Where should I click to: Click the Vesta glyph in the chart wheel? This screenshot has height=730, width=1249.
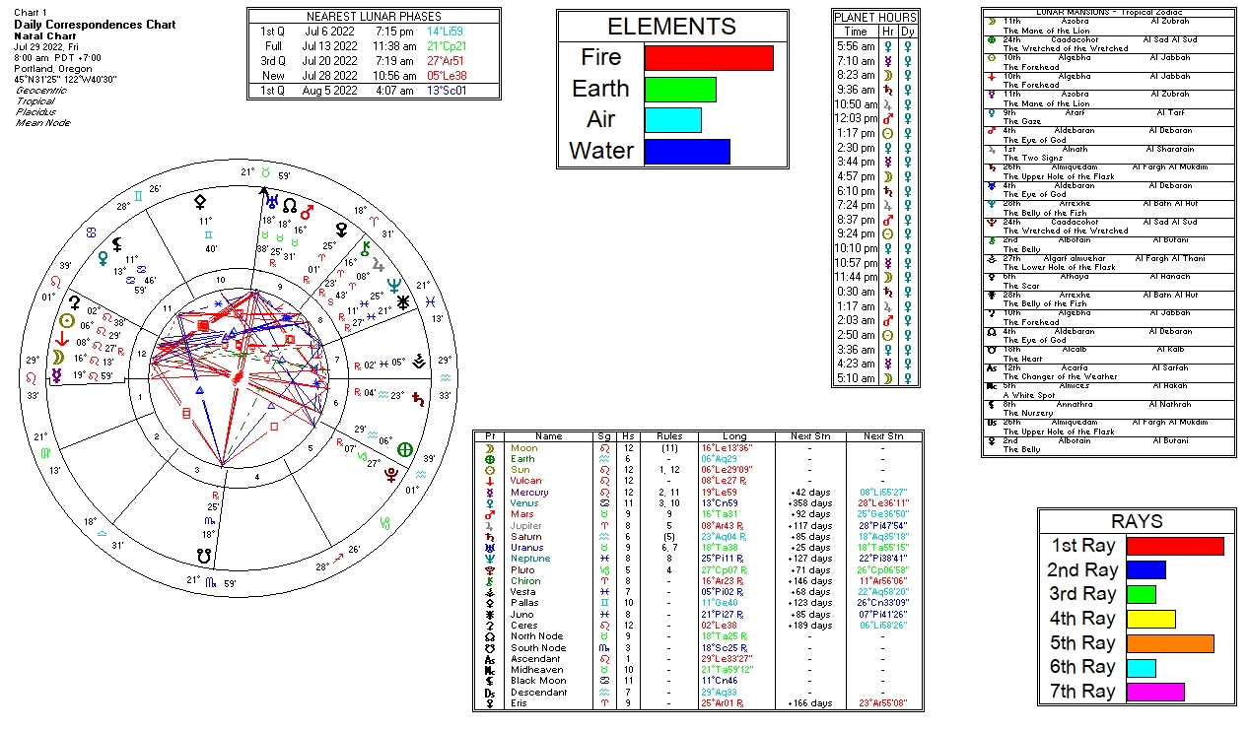pos(419,362)
